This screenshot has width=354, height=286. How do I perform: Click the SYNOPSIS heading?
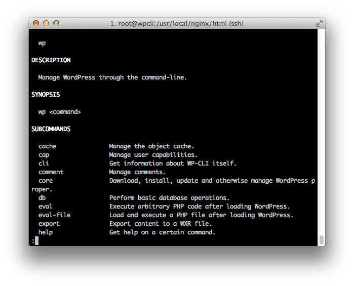pos(46,94)
